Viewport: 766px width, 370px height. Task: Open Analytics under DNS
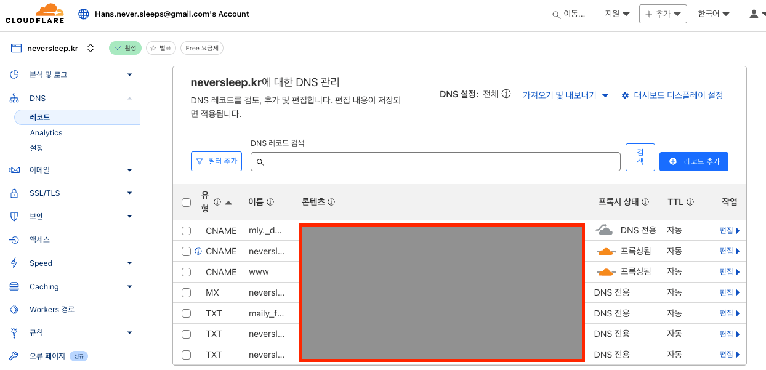tap(46, 133)
